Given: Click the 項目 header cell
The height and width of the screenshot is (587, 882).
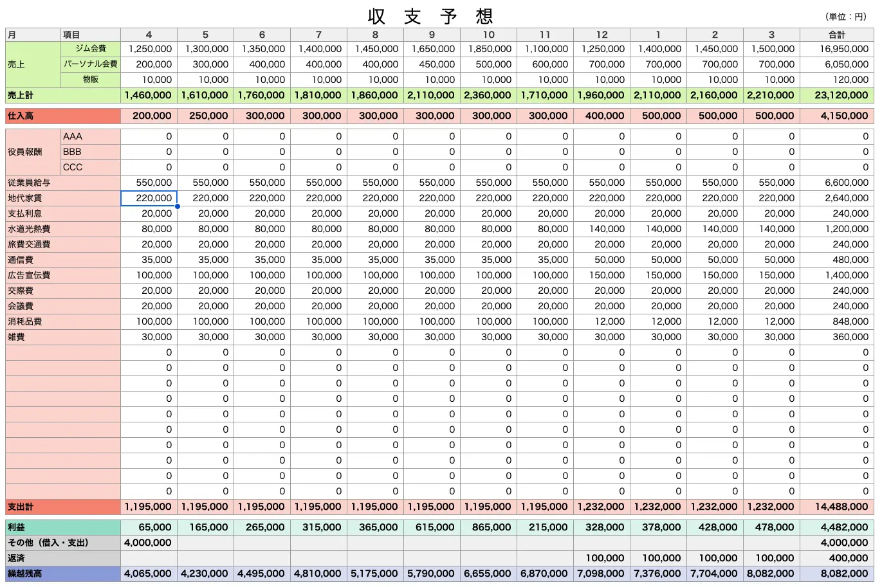Looking at the screenshot, I should tap(91, 35).
